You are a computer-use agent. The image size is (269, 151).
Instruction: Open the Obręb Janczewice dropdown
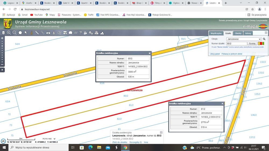244,39
